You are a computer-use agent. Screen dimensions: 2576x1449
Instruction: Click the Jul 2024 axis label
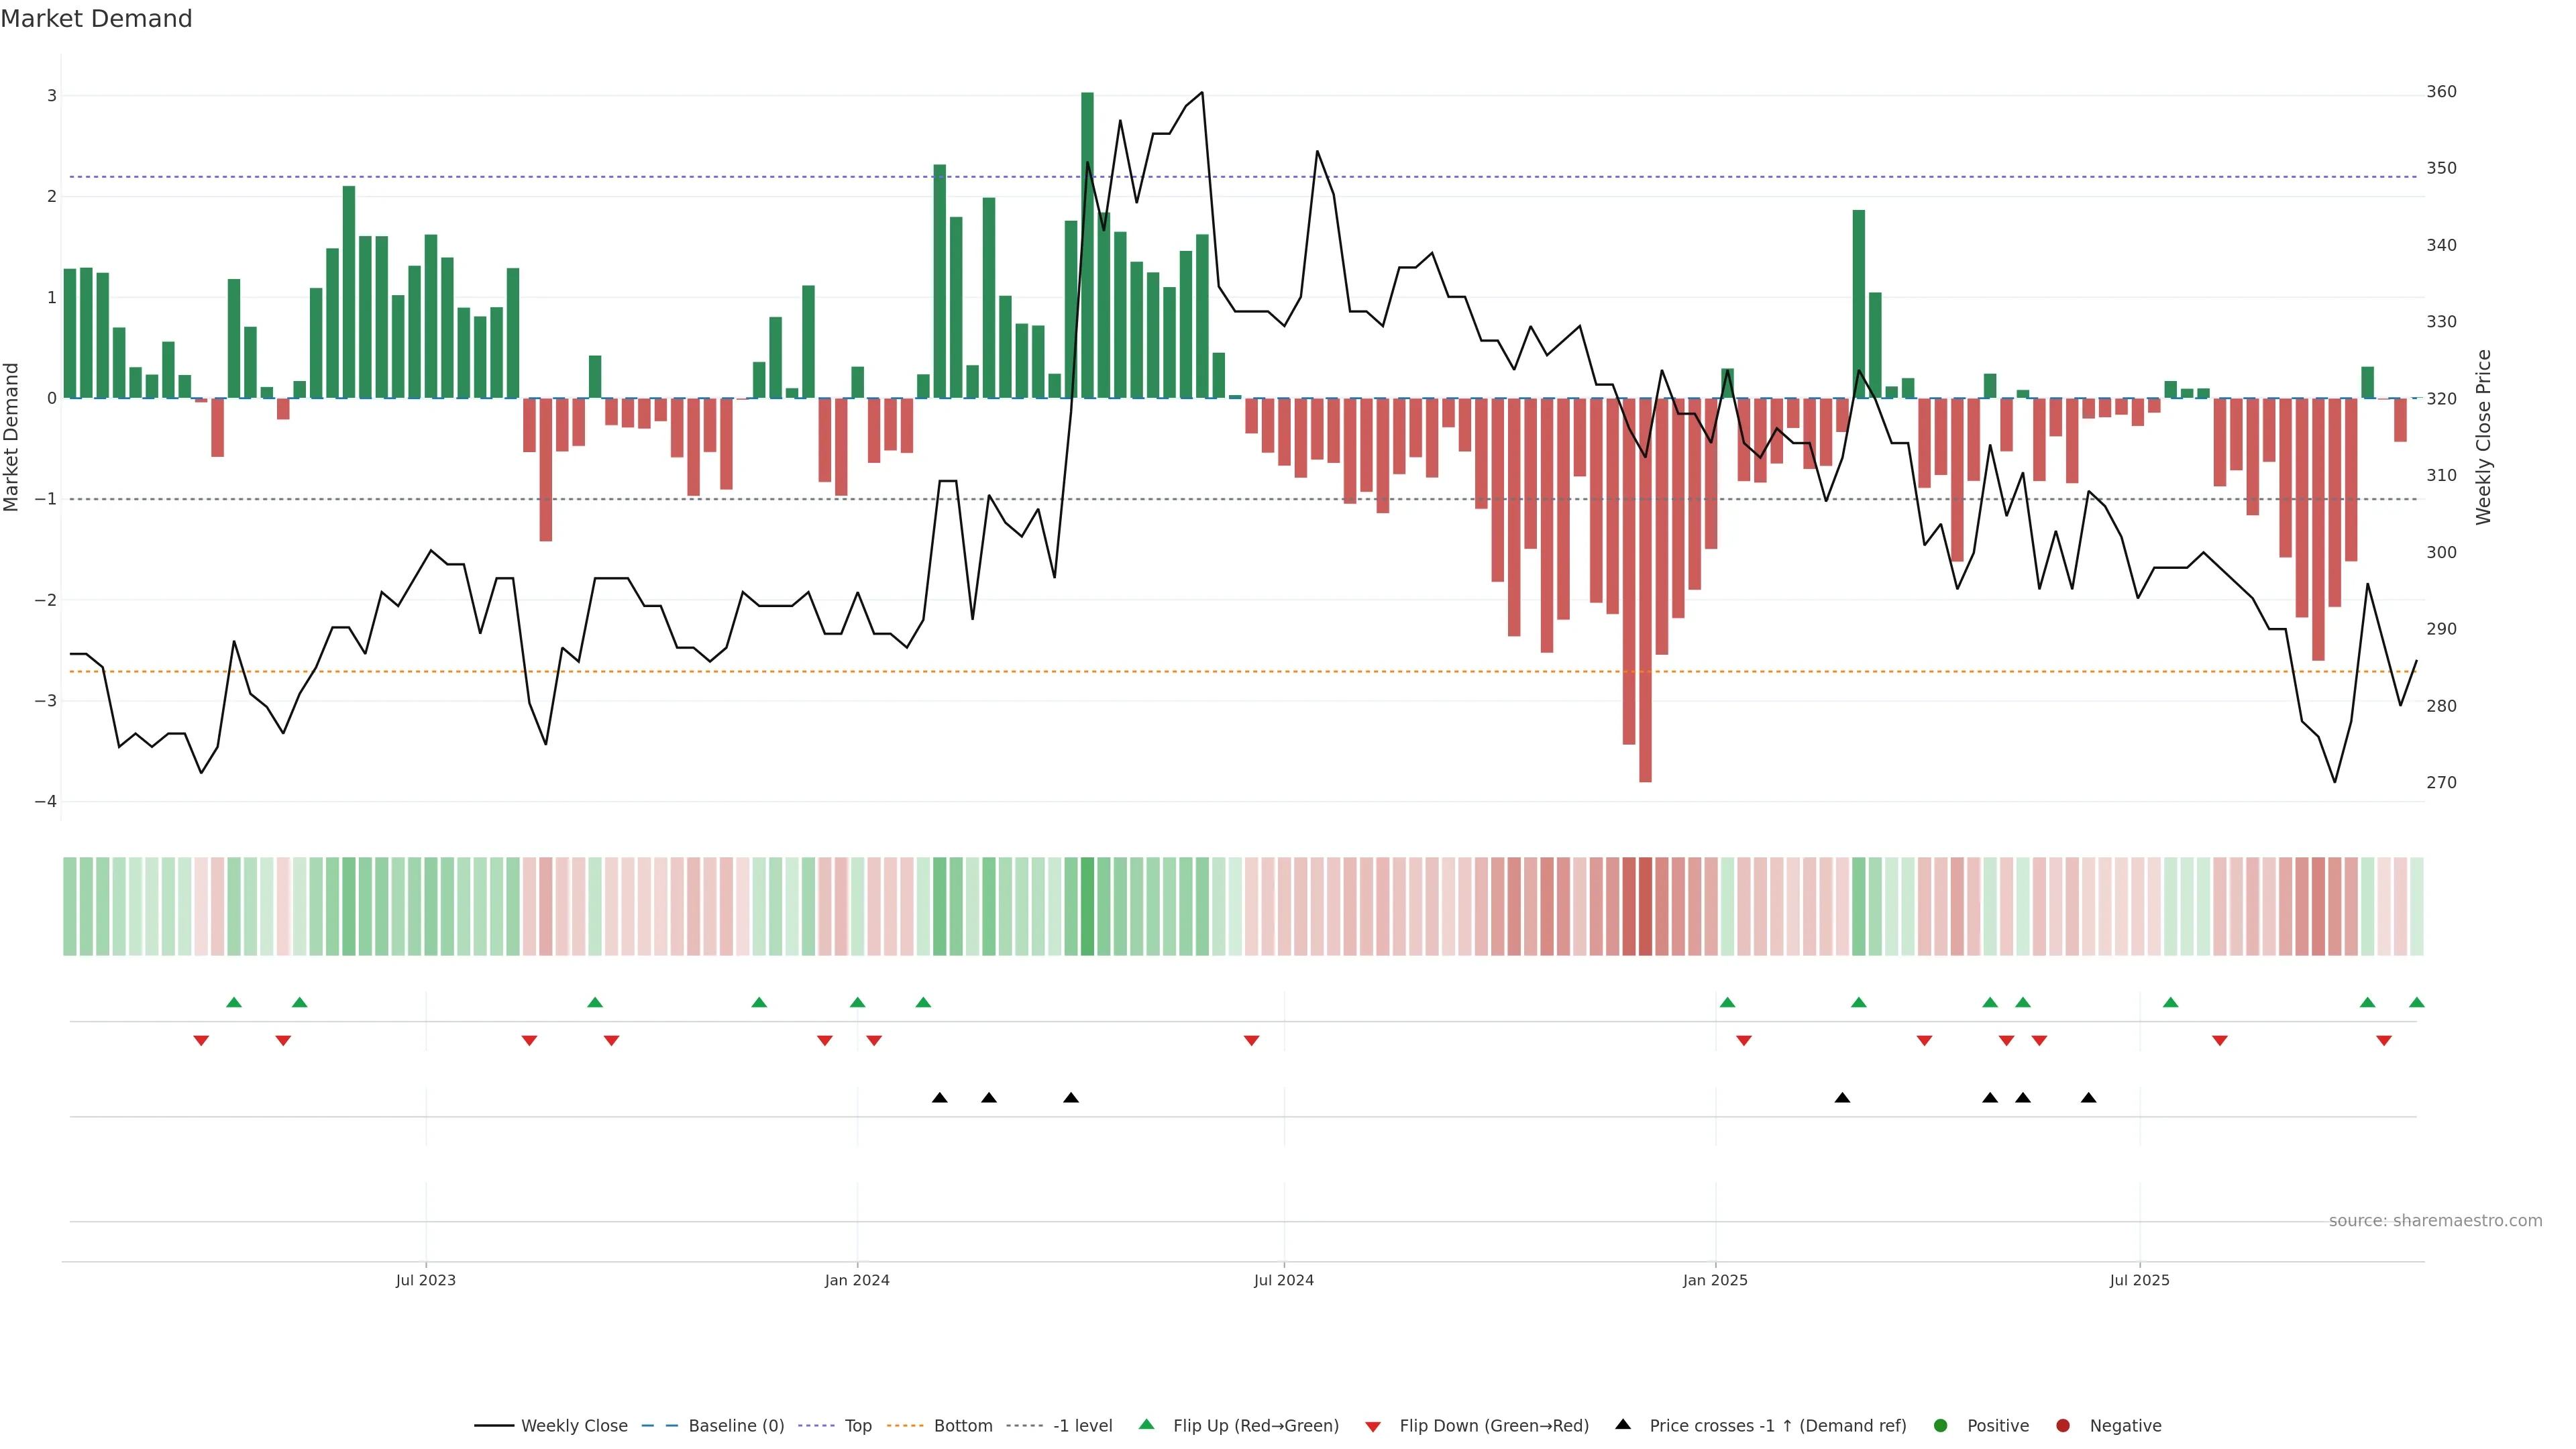click(x=1284, y=1280)
